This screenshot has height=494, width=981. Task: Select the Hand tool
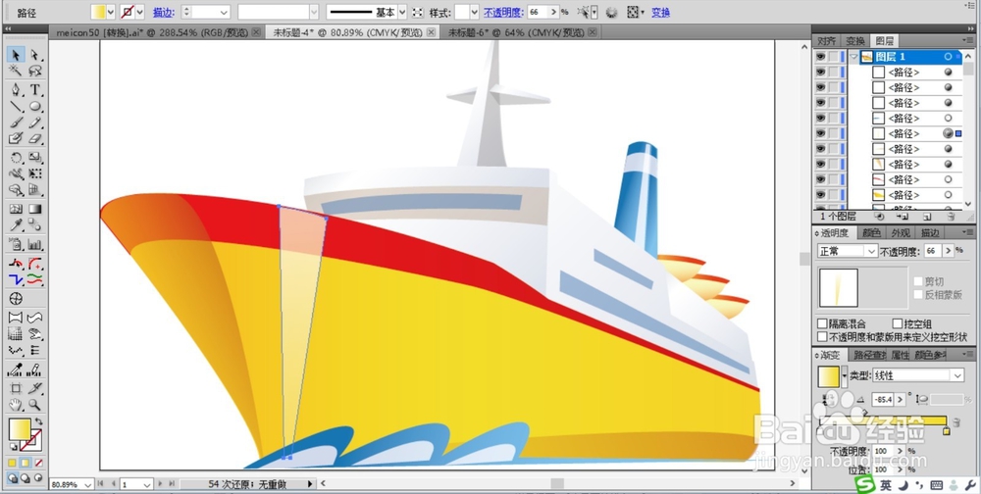pos(16,405)
